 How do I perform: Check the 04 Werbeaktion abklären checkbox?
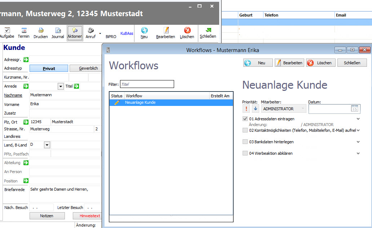coord(245,153)
